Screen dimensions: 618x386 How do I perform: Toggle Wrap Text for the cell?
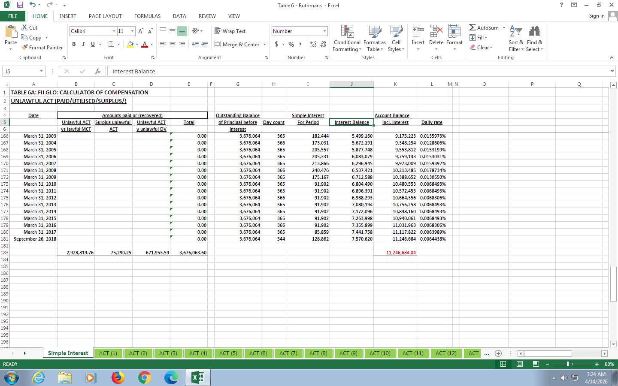point(230,31)
